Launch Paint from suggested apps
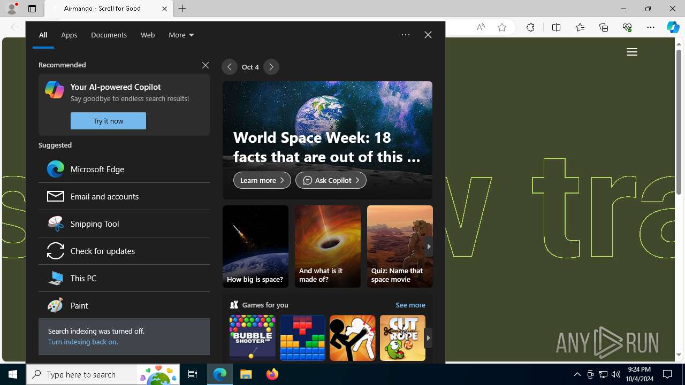The width and height of the screenshot is (685, 385). (124, 305)
